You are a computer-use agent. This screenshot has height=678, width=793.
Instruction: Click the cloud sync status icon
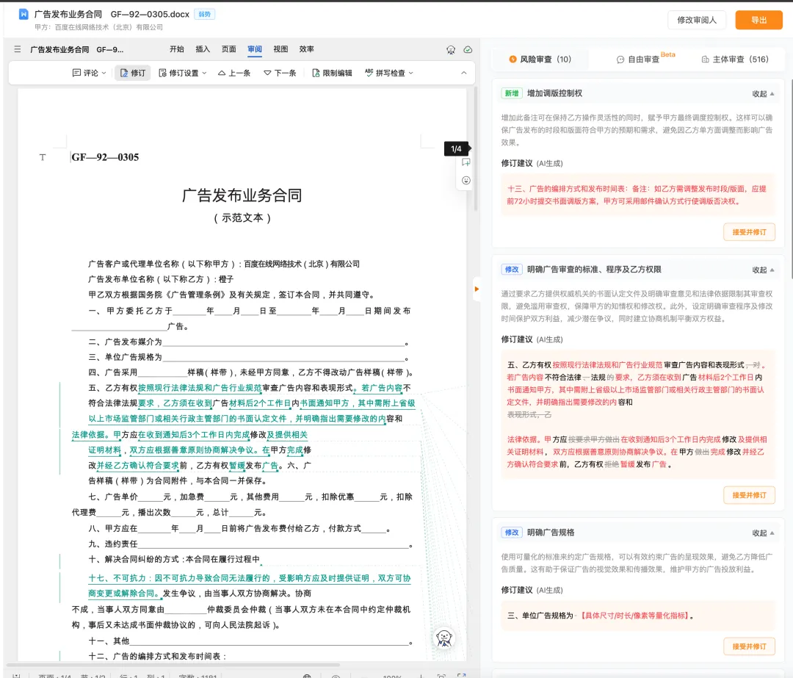468,50
